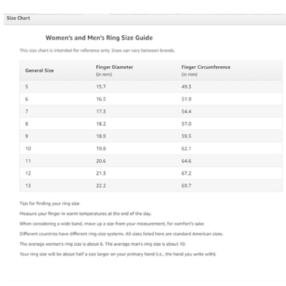
Task: Click the size chart reference-only disclaimer text
Action: (96, 51)
